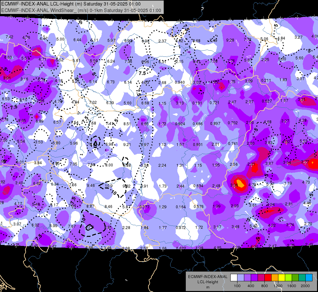Screen dimensions: 318x292
Task: Click the wind shear value 2.37
Action: click(x=162, y=41)
